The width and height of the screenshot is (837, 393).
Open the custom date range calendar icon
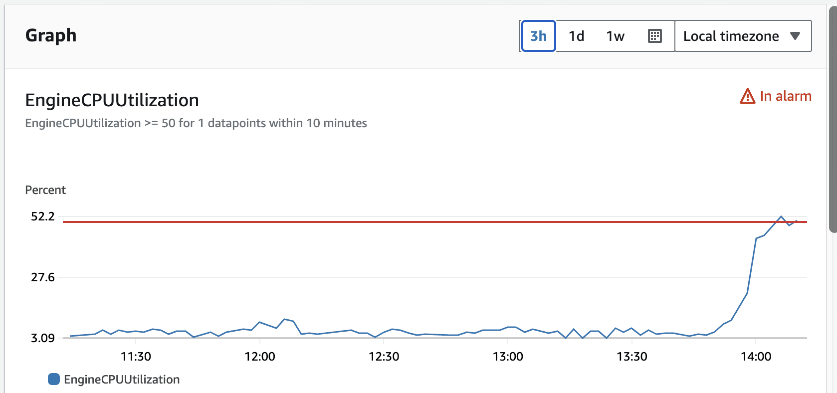point(654,35)
